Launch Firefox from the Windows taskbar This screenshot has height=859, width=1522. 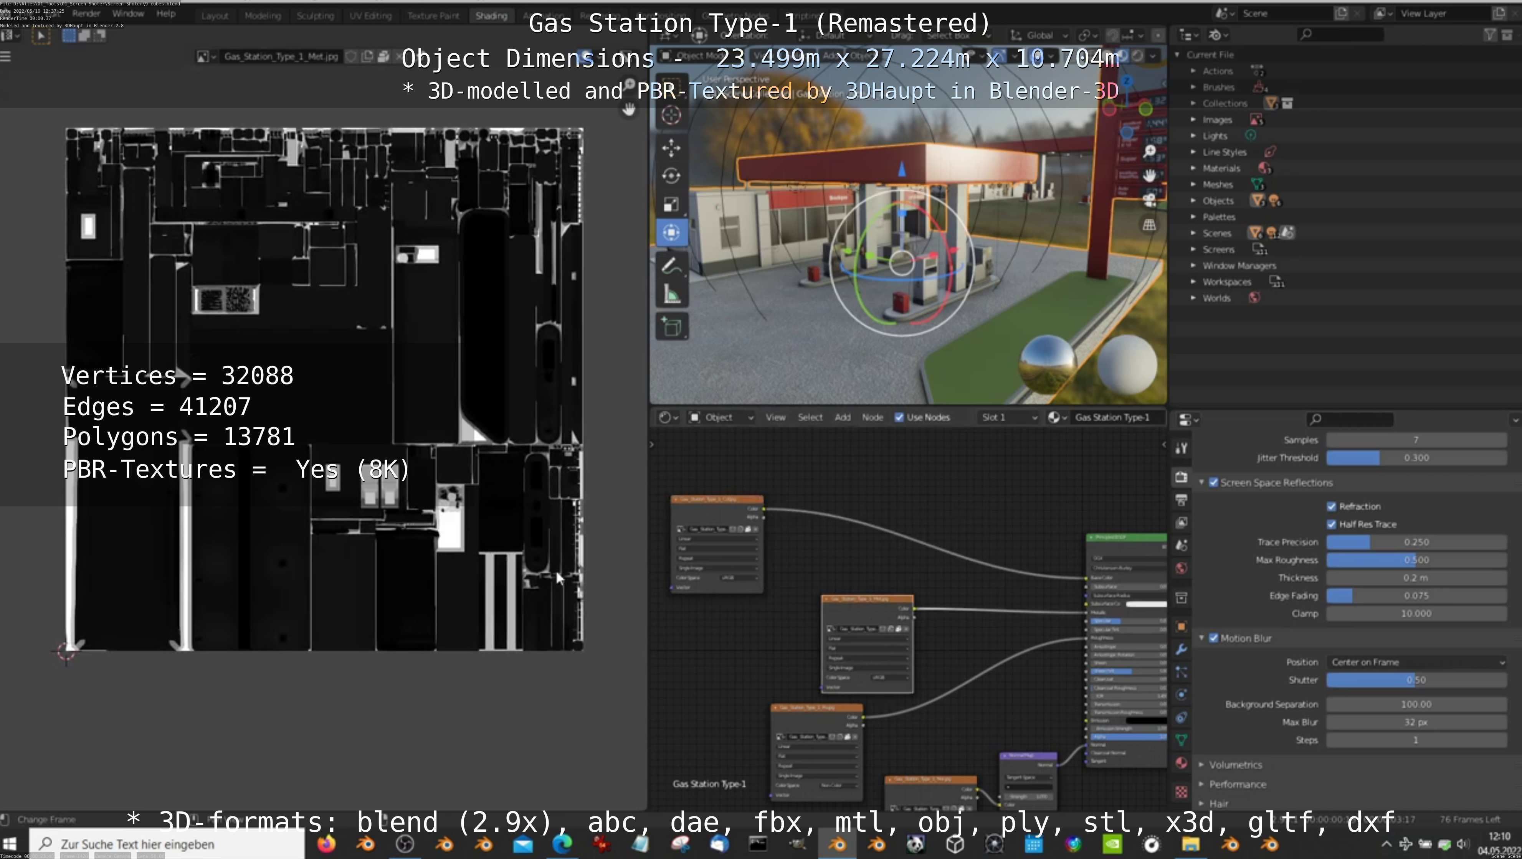pos(326,844)
